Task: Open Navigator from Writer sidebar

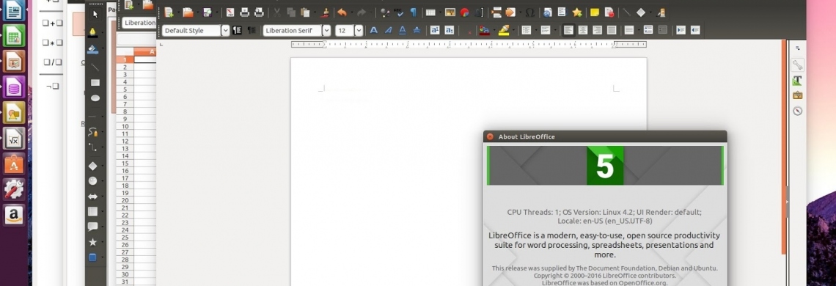Action: (x=797, y=111)
